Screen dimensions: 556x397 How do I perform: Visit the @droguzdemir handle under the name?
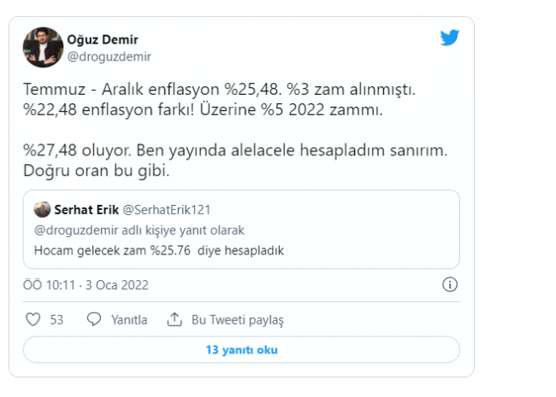(103, 56)
